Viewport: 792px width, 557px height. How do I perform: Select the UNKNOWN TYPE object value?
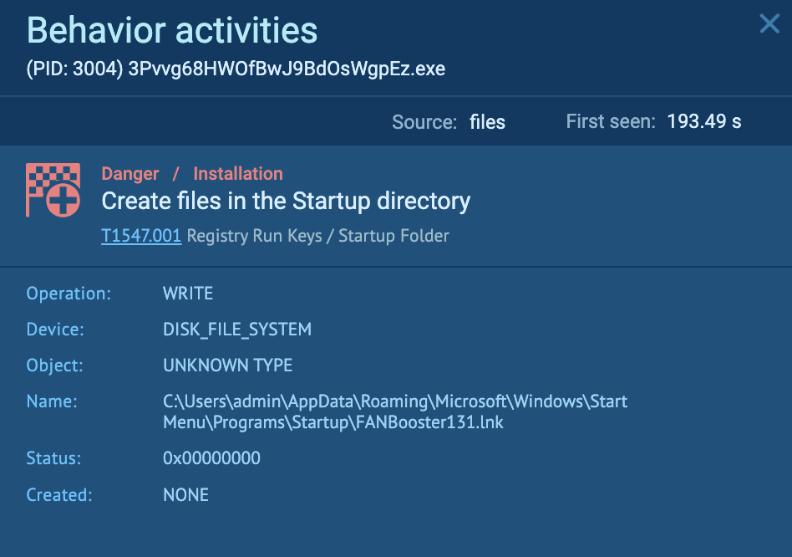[227, 365]
